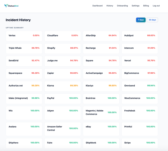Click the Amazon Seller Central name

[55, 128]
